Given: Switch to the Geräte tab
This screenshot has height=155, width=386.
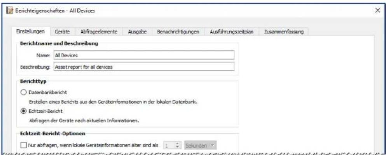Looking at the screenshot, I should pos(63,32).
